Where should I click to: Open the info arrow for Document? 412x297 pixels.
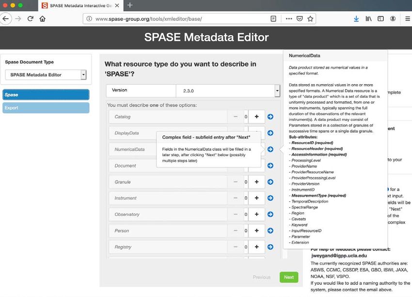point(270,165)
